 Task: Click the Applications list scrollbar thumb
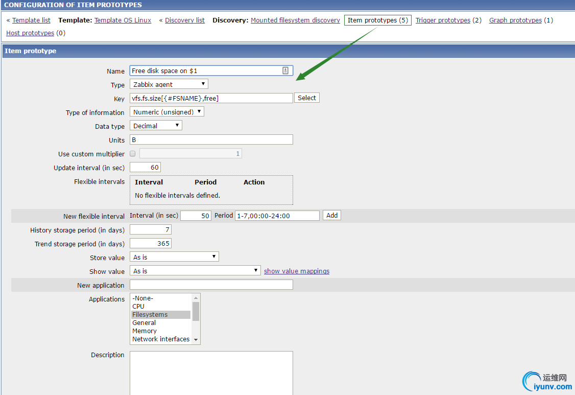pyautogui.click(x=196, y=311)
